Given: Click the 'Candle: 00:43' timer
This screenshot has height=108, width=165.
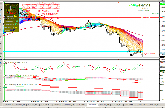Looking at the screenshot, I should coord(10,30).
